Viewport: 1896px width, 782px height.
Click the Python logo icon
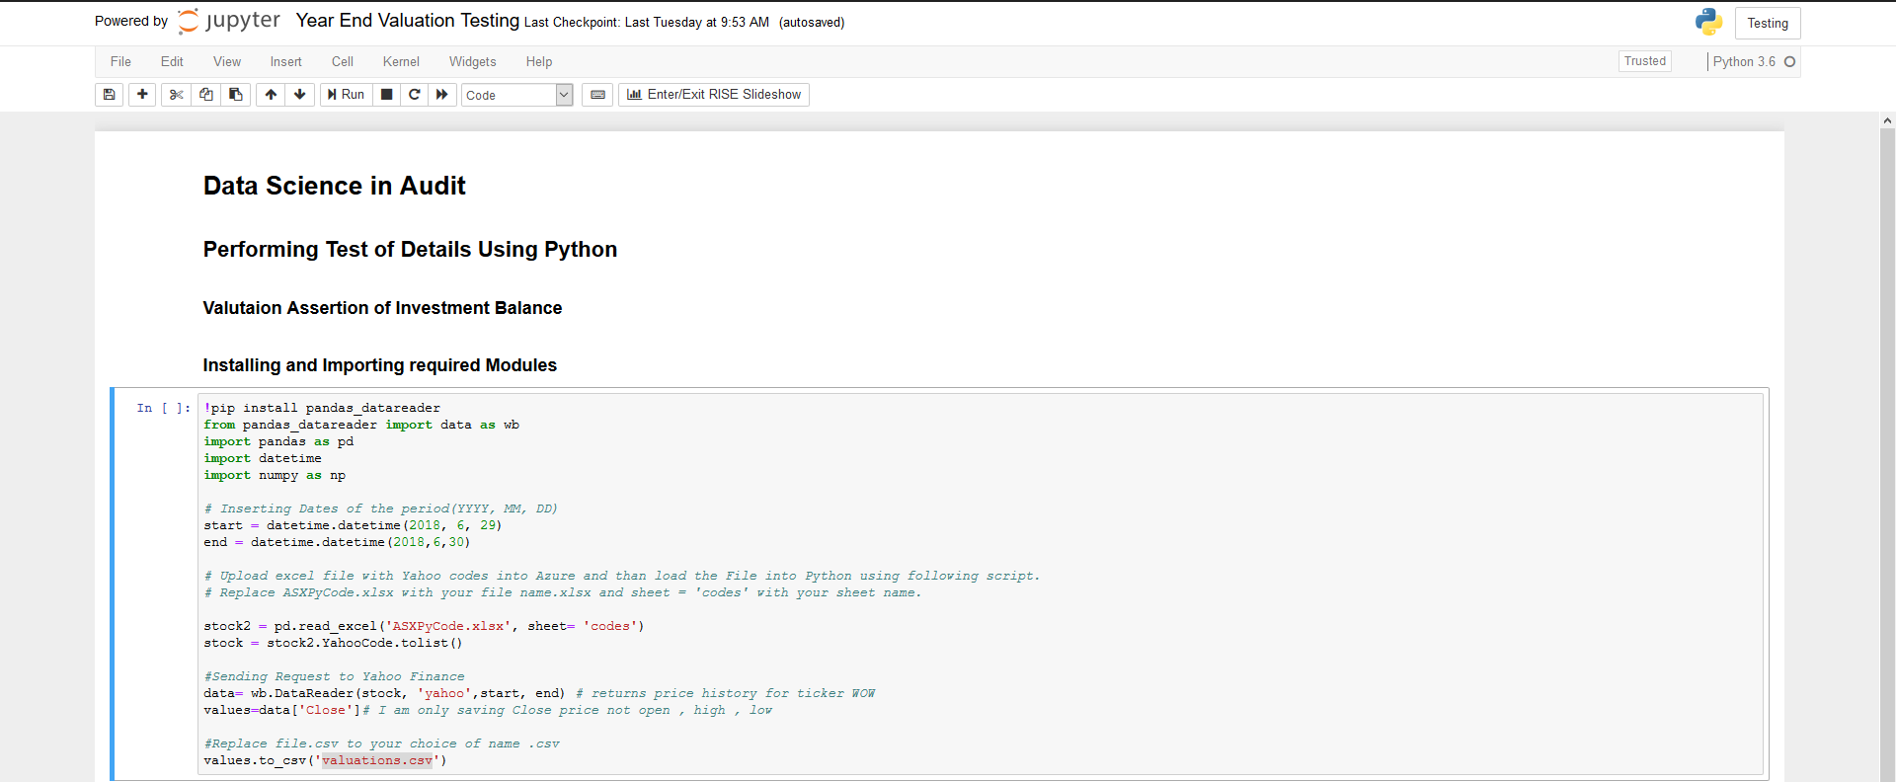[x=1708, y=22]
